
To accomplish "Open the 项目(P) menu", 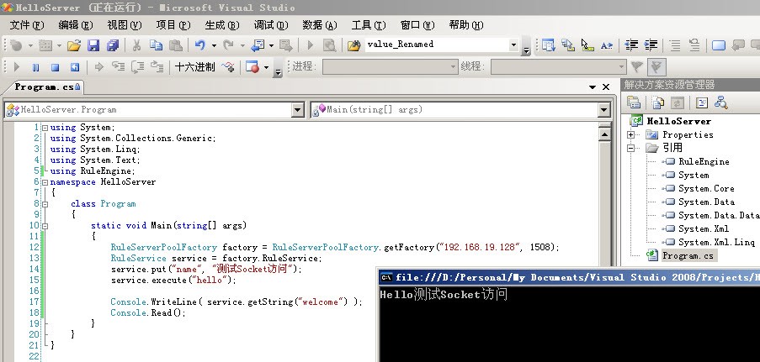I will [x=173, y=25].
